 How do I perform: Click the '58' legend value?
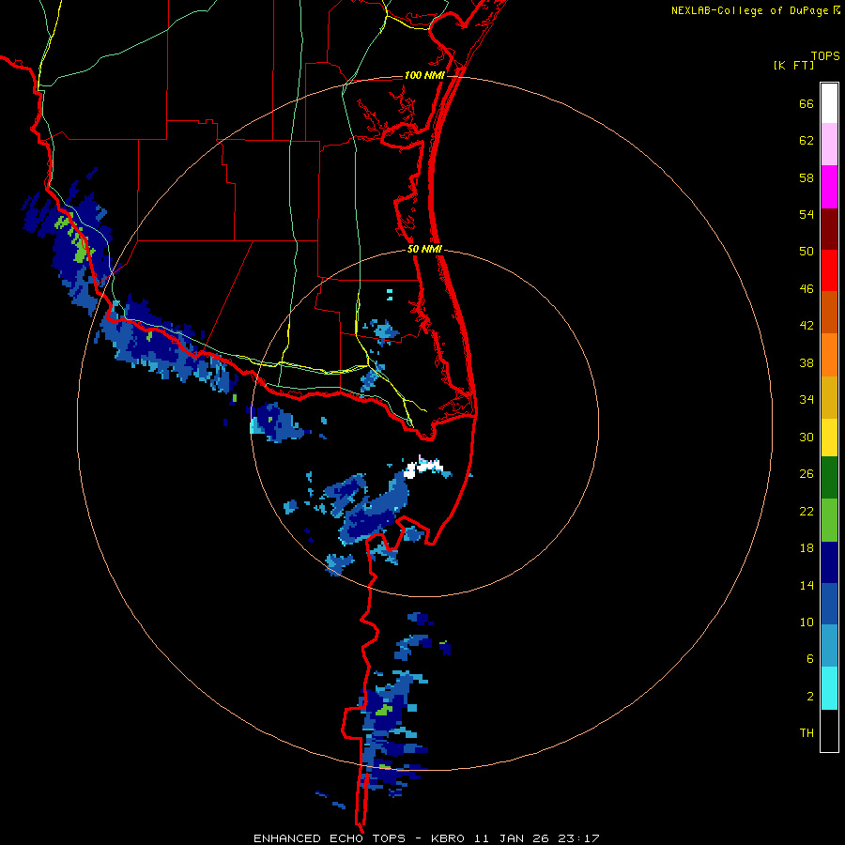pyautogui.click(x=807, y=177)
